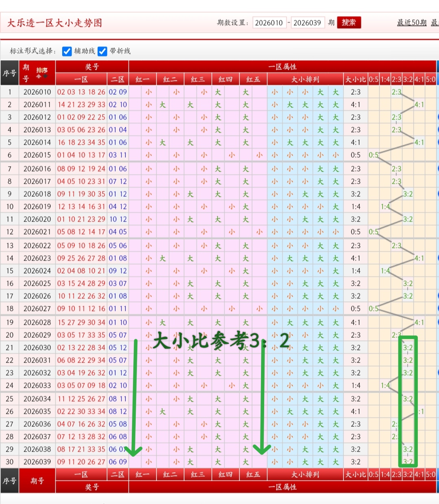Toggle the 辅助线 checkbox

pos(67,51)
